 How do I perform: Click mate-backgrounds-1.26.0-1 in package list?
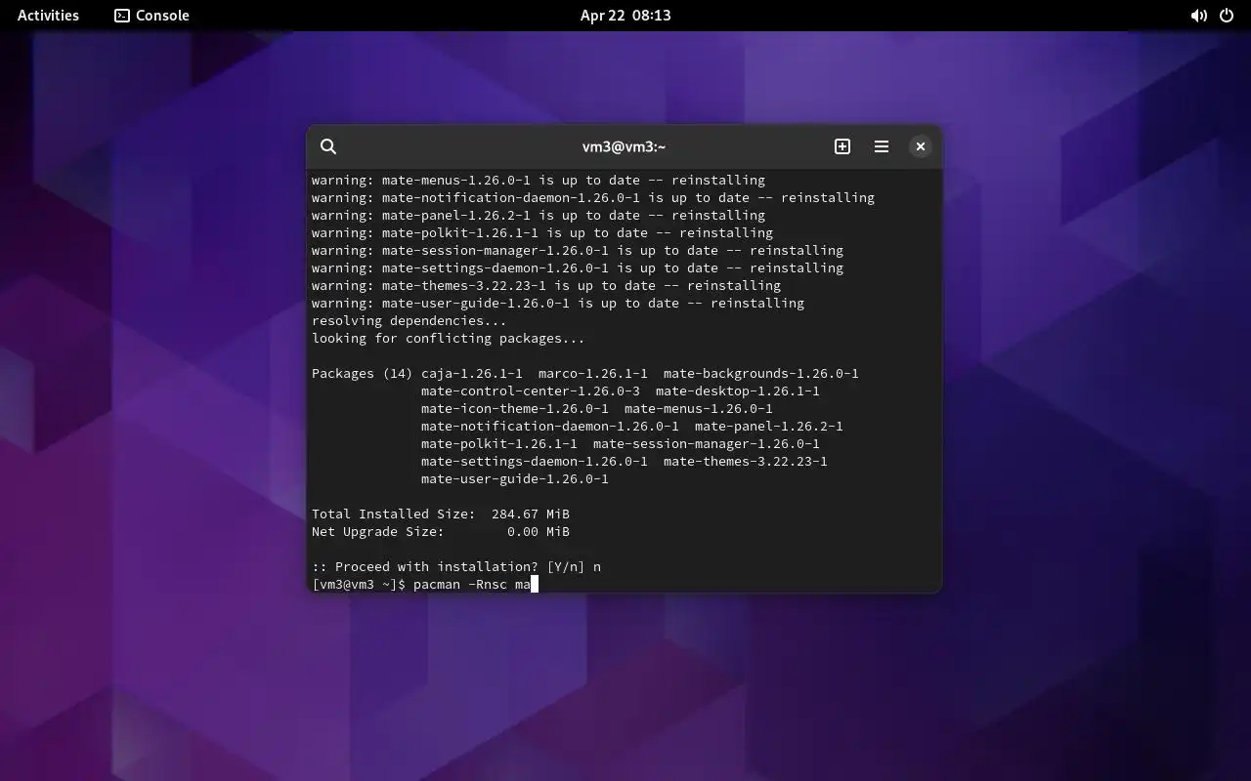pos(761,374)
